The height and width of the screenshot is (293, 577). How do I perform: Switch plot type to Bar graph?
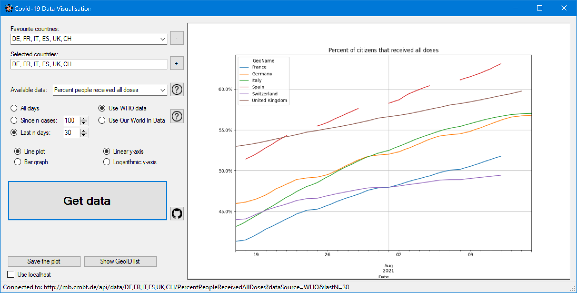point(17,162)
